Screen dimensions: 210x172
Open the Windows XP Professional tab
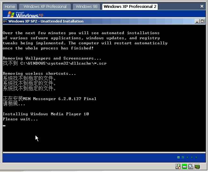45,7
